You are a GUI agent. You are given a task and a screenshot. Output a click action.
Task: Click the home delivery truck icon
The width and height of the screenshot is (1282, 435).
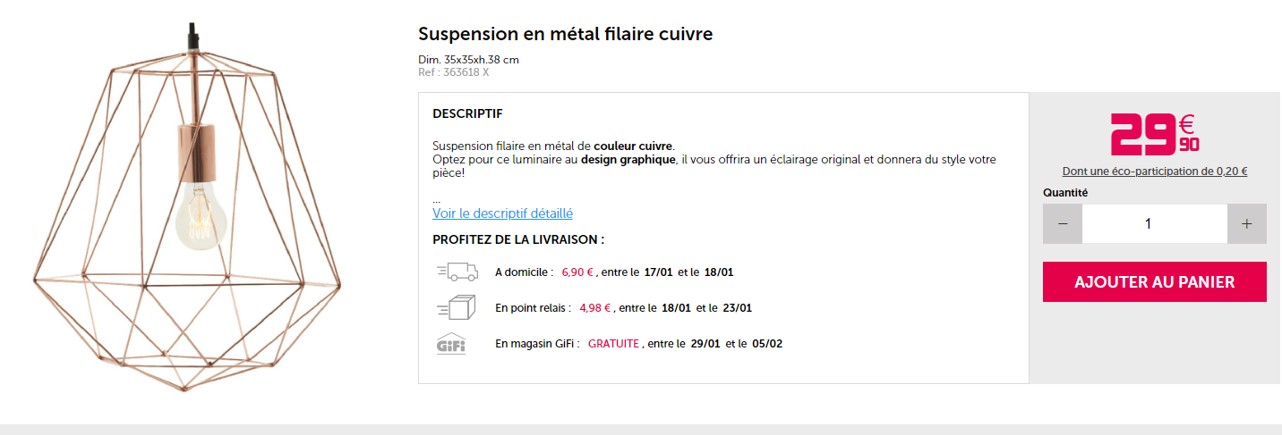[x=457, y=272]
